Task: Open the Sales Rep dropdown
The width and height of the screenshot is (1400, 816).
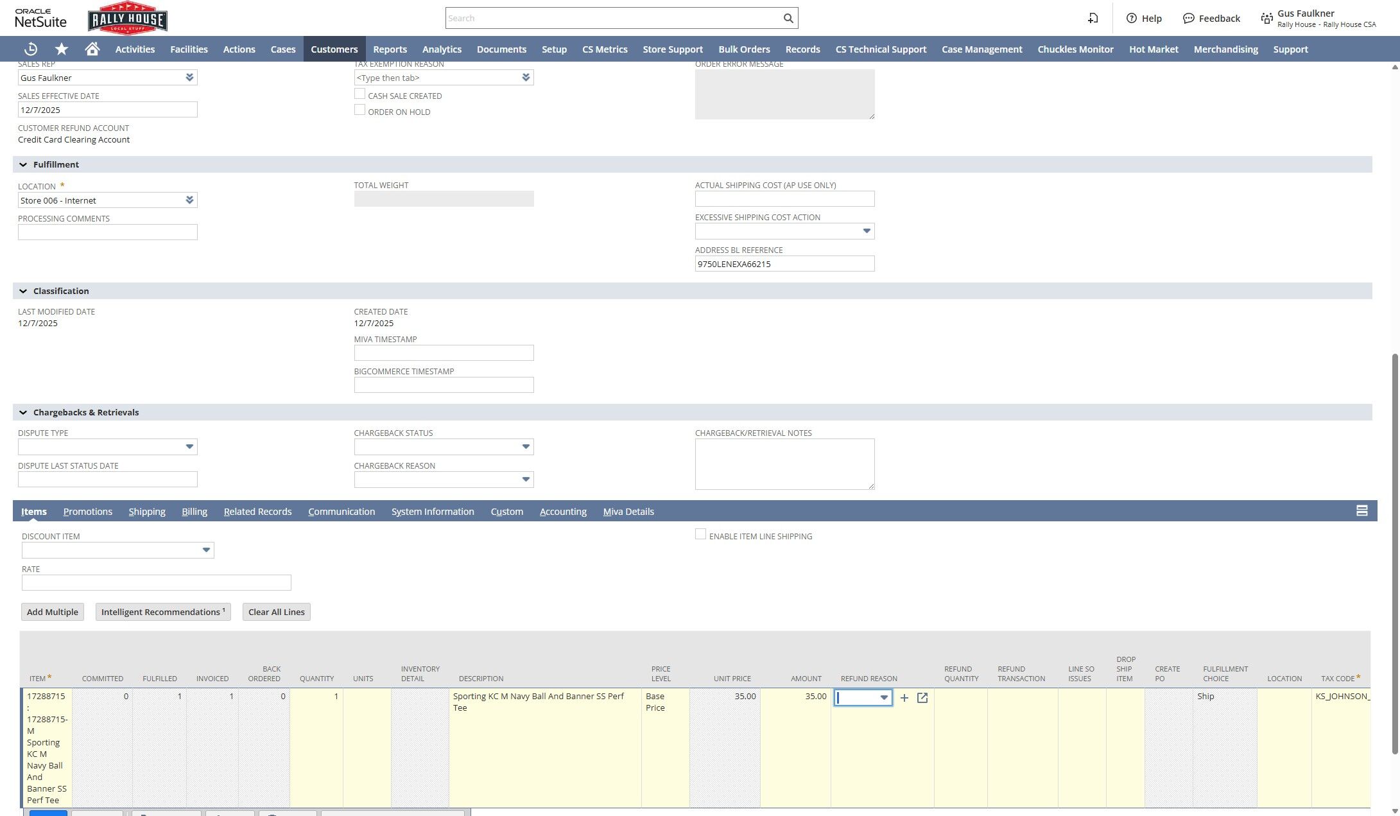Action: [189, 78]
